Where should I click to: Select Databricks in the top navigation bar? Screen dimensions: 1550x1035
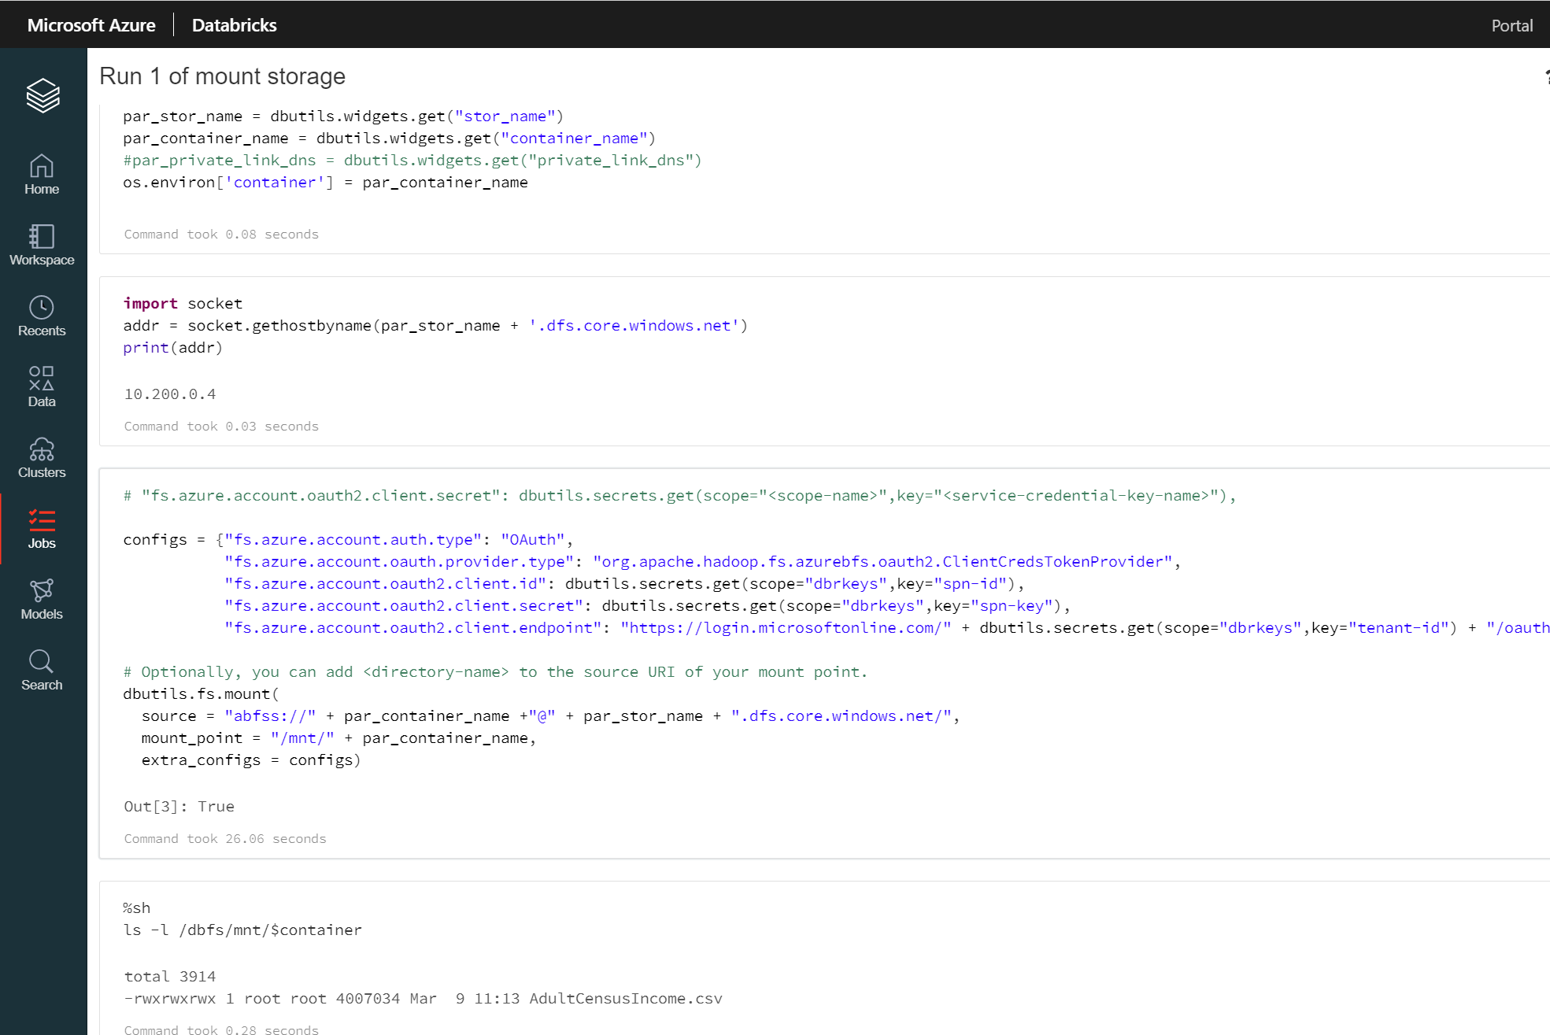click(234, 24)
